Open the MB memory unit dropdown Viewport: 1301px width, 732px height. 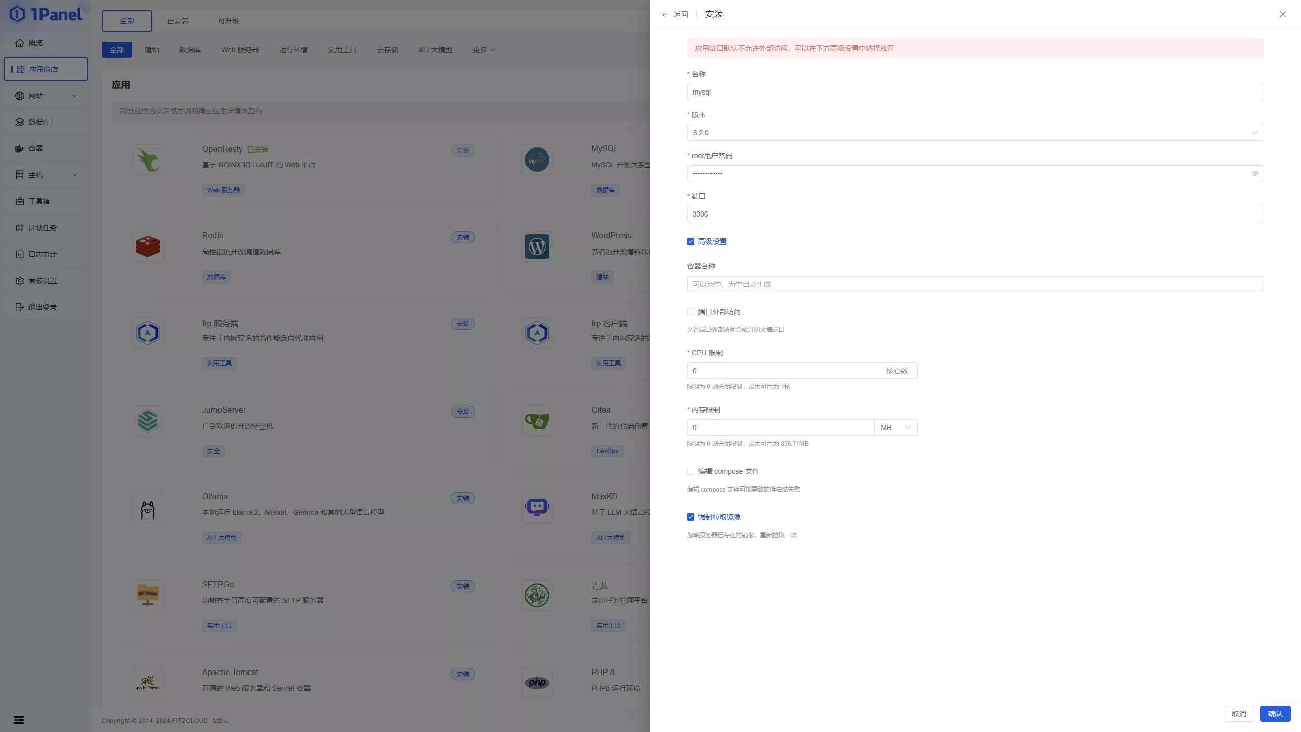point(895,428)
